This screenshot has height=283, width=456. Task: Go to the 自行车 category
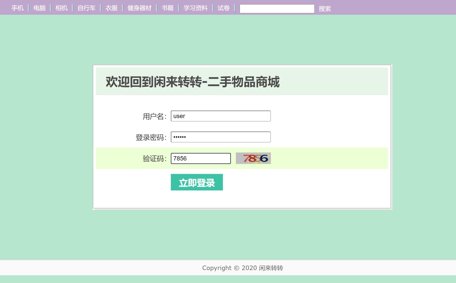coord(87,8)
